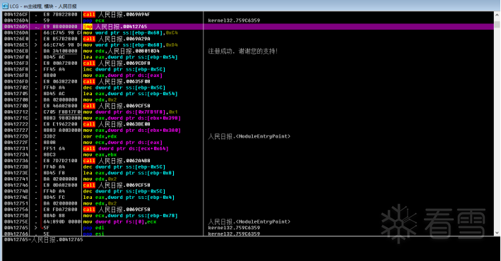The width and height of the screenshot is (501, 261).
Task: Select the mov eax,ebx instruction
Action: tap(100, 154)
